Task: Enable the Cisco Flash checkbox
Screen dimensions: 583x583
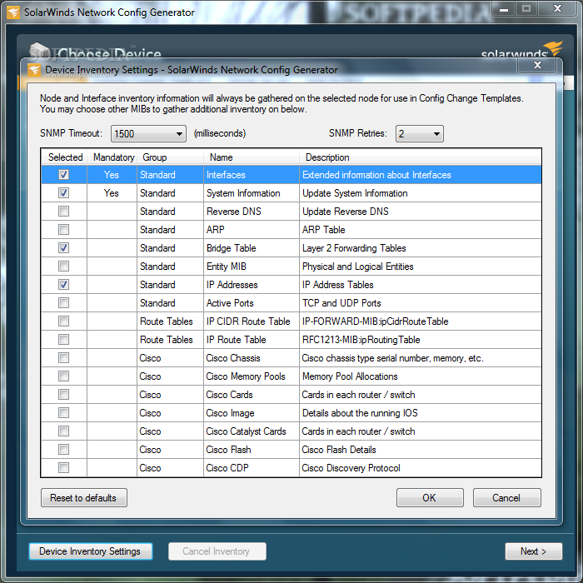Action: click(x=63, y=449)
